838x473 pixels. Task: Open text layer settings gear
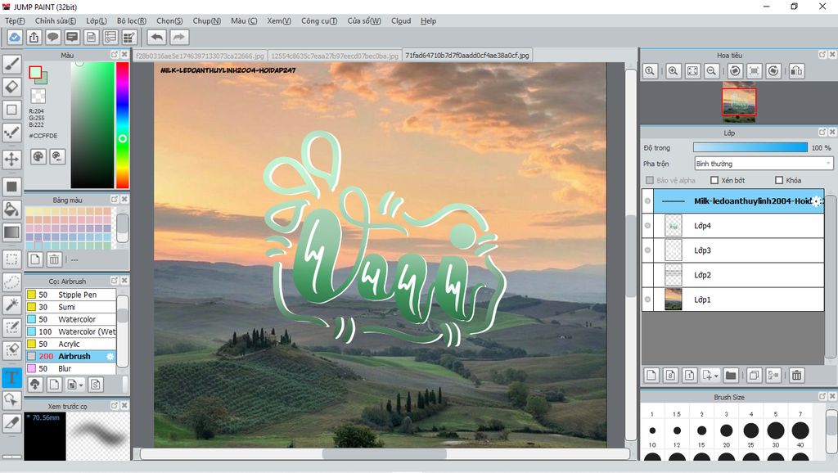(x=817, y=201)
